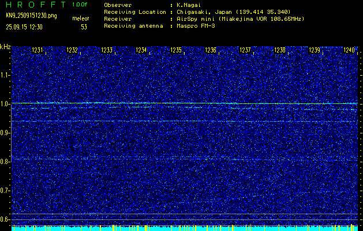This screenshot has width=363, height=231.
Task: Click the 1240 time marker
Action: tap(349, 50)
